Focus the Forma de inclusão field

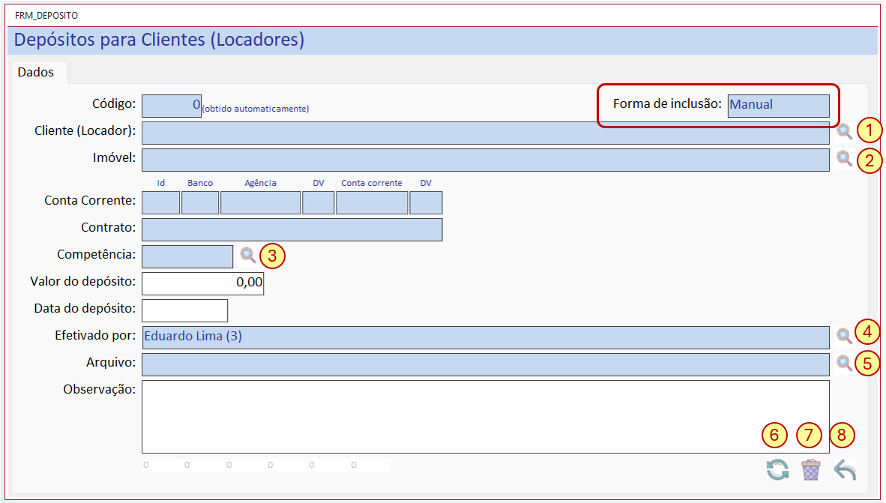(779, 106)
